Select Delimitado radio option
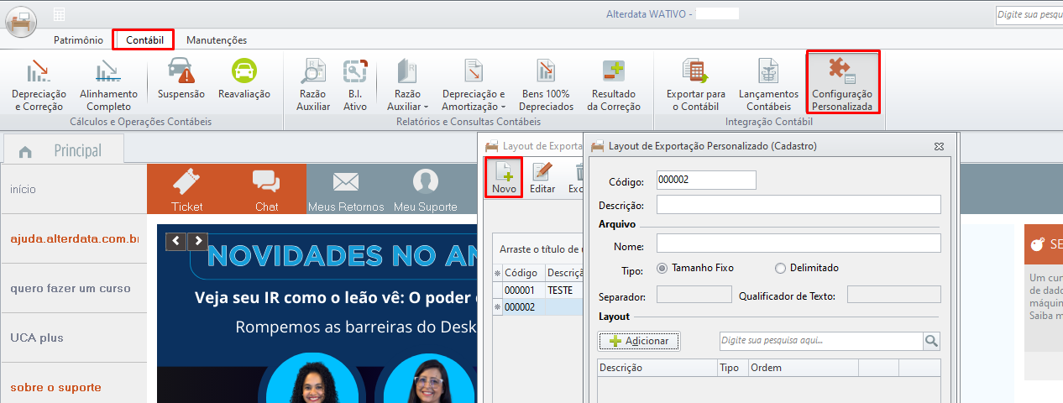 pyautogui.click(x=780, y=268)
